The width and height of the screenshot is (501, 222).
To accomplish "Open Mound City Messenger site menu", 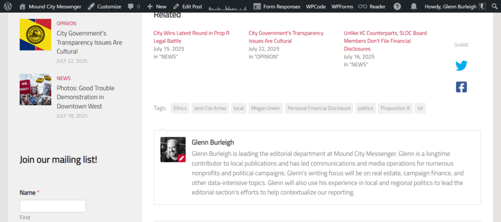I will tap(50, 6).
